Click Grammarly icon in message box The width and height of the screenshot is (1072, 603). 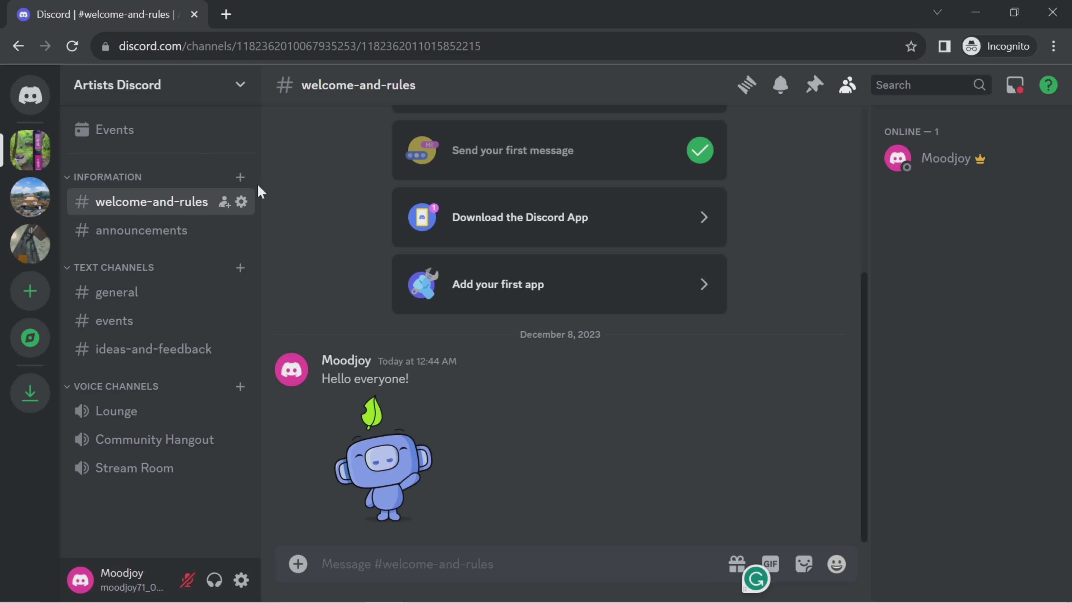(756, 579)
